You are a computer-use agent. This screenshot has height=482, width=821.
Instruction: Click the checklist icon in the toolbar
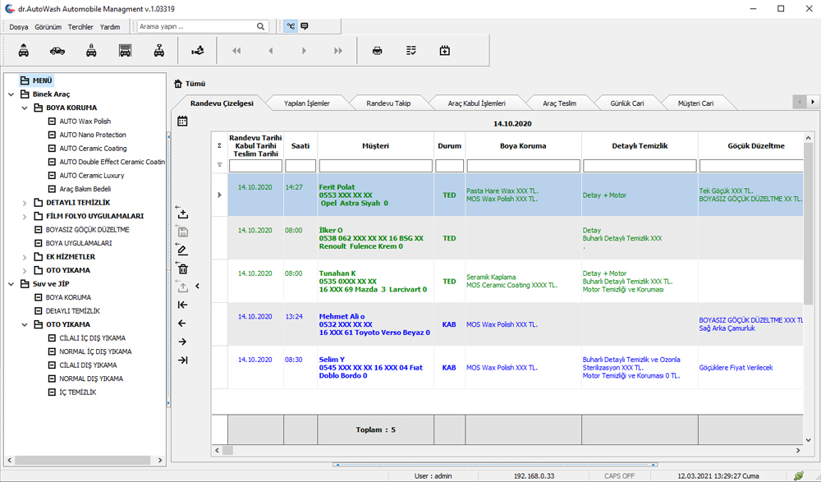411,51
